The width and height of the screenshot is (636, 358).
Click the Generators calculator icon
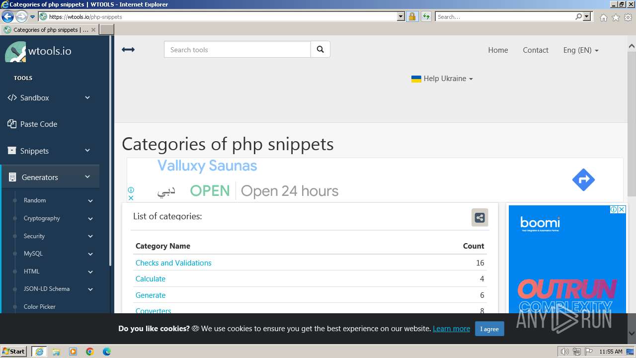12,177
